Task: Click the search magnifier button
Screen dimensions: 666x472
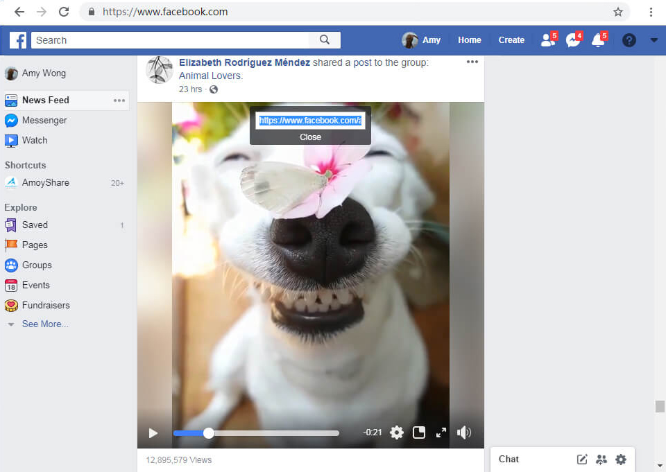Action: click(325, 40)
